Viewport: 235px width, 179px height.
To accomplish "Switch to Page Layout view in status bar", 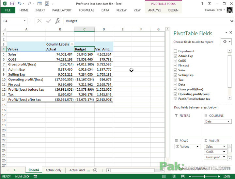I will tap(173, 176).
